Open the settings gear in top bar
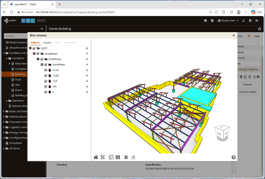 tap(250, 21)
